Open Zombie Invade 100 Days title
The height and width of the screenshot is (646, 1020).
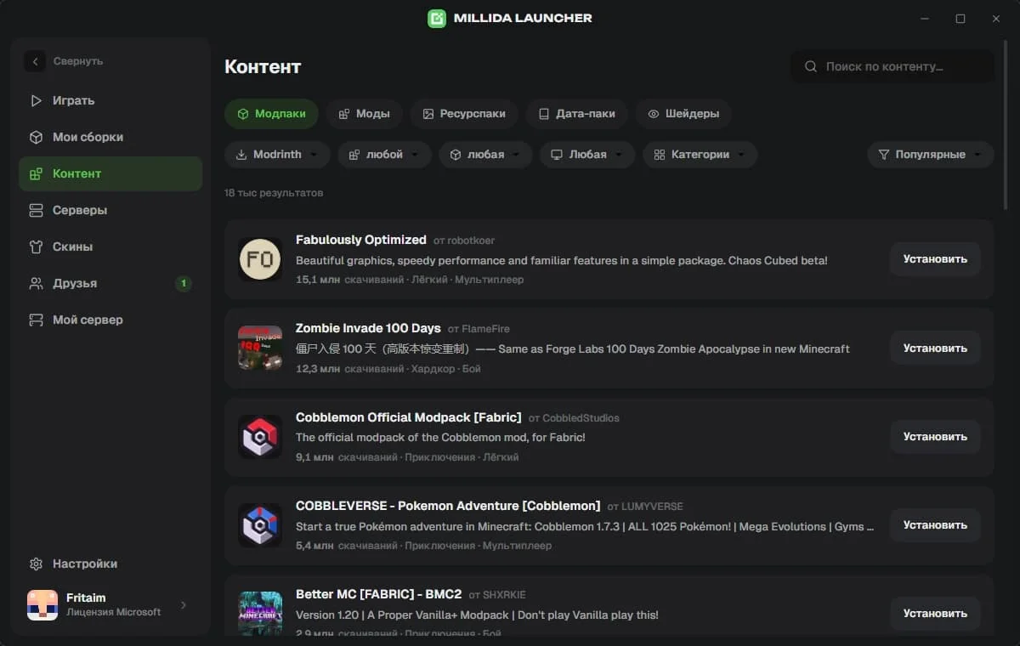click(368, 328)
